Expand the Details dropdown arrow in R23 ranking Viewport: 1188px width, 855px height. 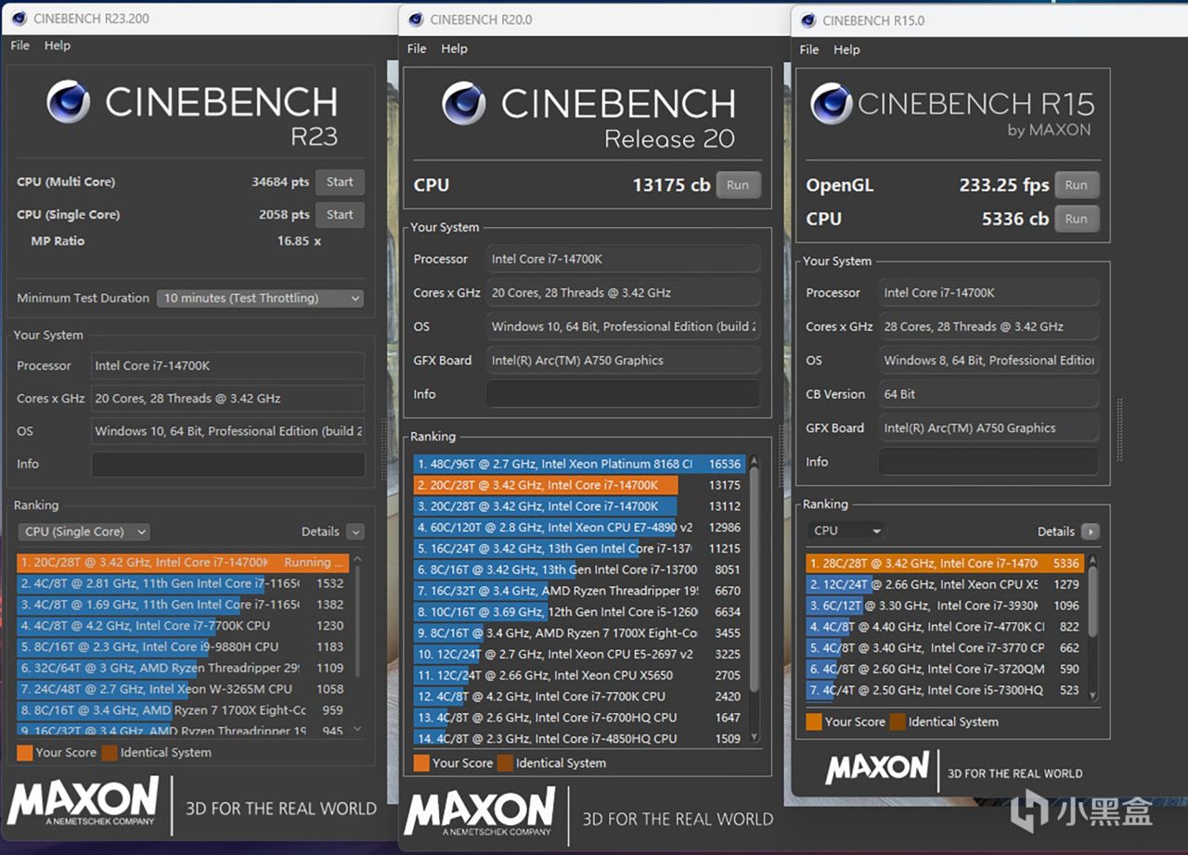coord(355,531)
